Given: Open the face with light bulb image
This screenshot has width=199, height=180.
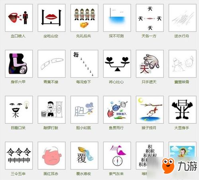Looking at the screenshot, I should [x=19, y=110].
